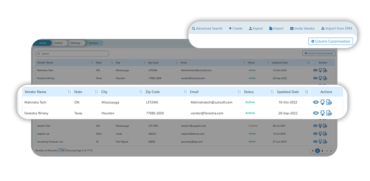Click the zip code 456321
This screenshot has width=370, height=181.
tap(152, 134)
